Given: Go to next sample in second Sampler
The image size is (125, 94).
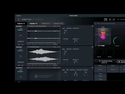Looking at the screenshot, I should [59, 47].
